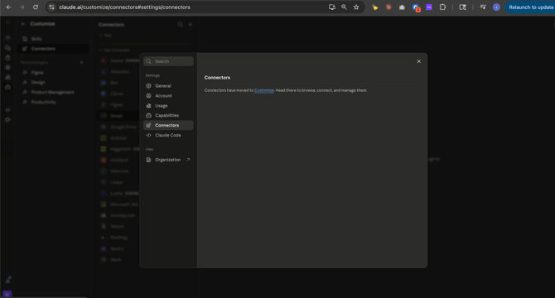This screenshot has height=298, width=555.
Task: Click the install app icon in the address bar
Action: click(332, 7)
